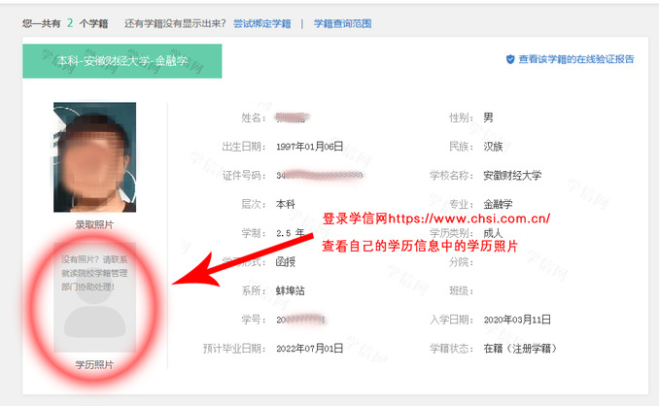
Task: Click the birth date 1997年01月06日
Action: (x=310, y=147)
